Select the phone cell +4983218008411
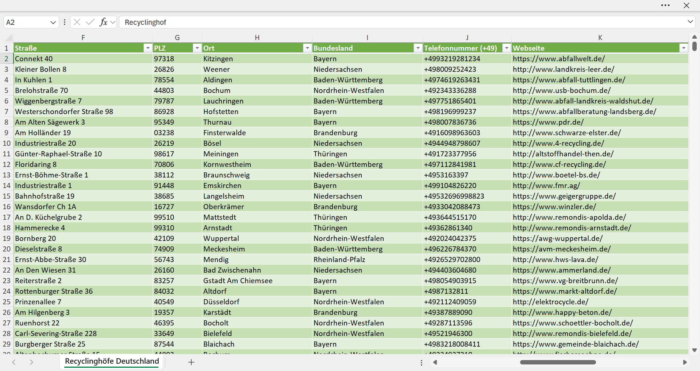The height and width of the screenshot is (371, 700). tap(467, 344)
